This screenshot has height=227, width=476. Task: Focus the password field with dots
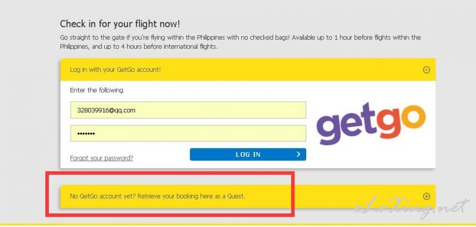[188, 133]
